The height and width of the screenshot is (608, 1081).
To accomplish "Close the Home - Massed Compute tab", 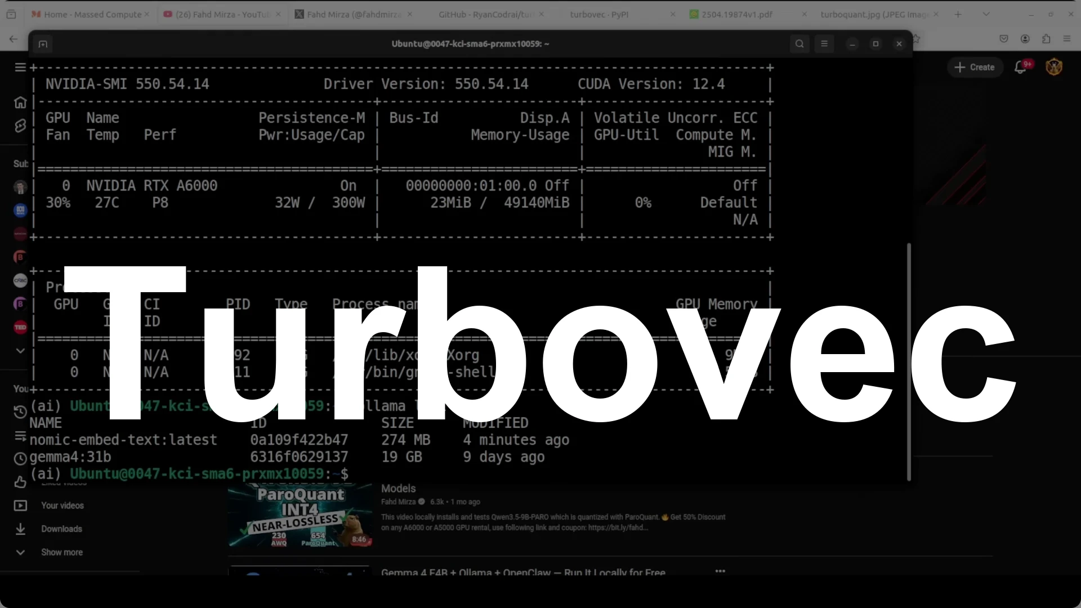I will coord(147,14).
